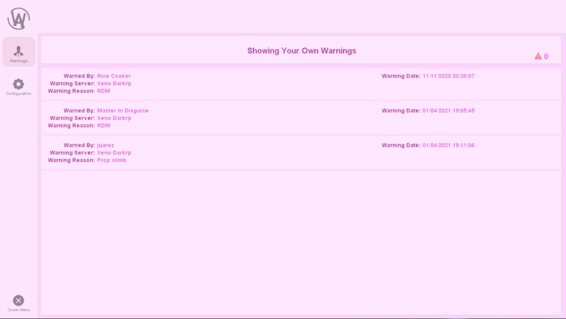This screenshot has height=319, width=566.
Task: Open the Warnings sidebar section
Action: point(19,52)
